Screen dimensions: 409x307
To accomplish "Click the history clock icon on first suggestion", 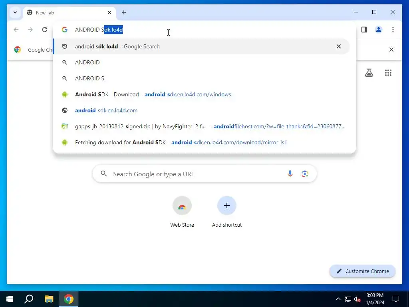I will point(65,46).
